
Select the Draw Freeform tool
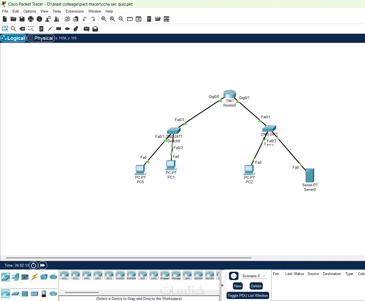pos(76,29)
